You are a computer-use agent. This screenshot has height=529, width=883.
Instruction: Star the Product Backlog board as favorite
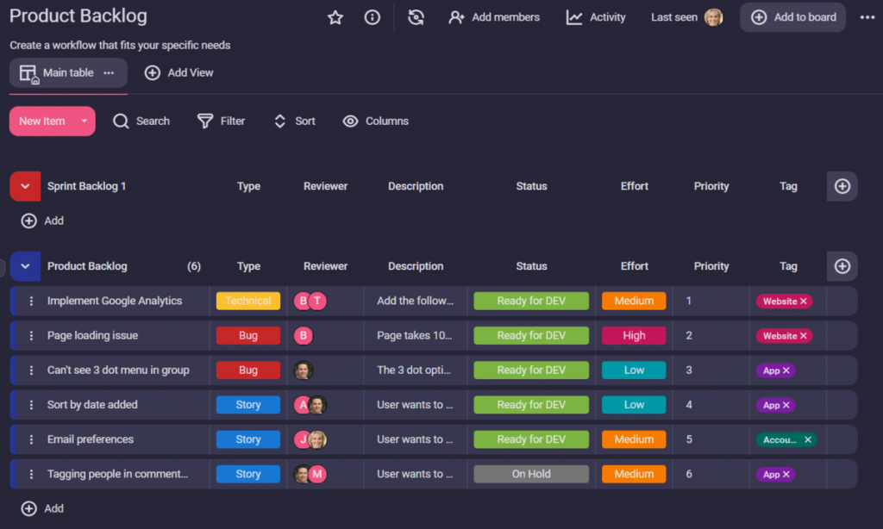click(x=335, y=17)
